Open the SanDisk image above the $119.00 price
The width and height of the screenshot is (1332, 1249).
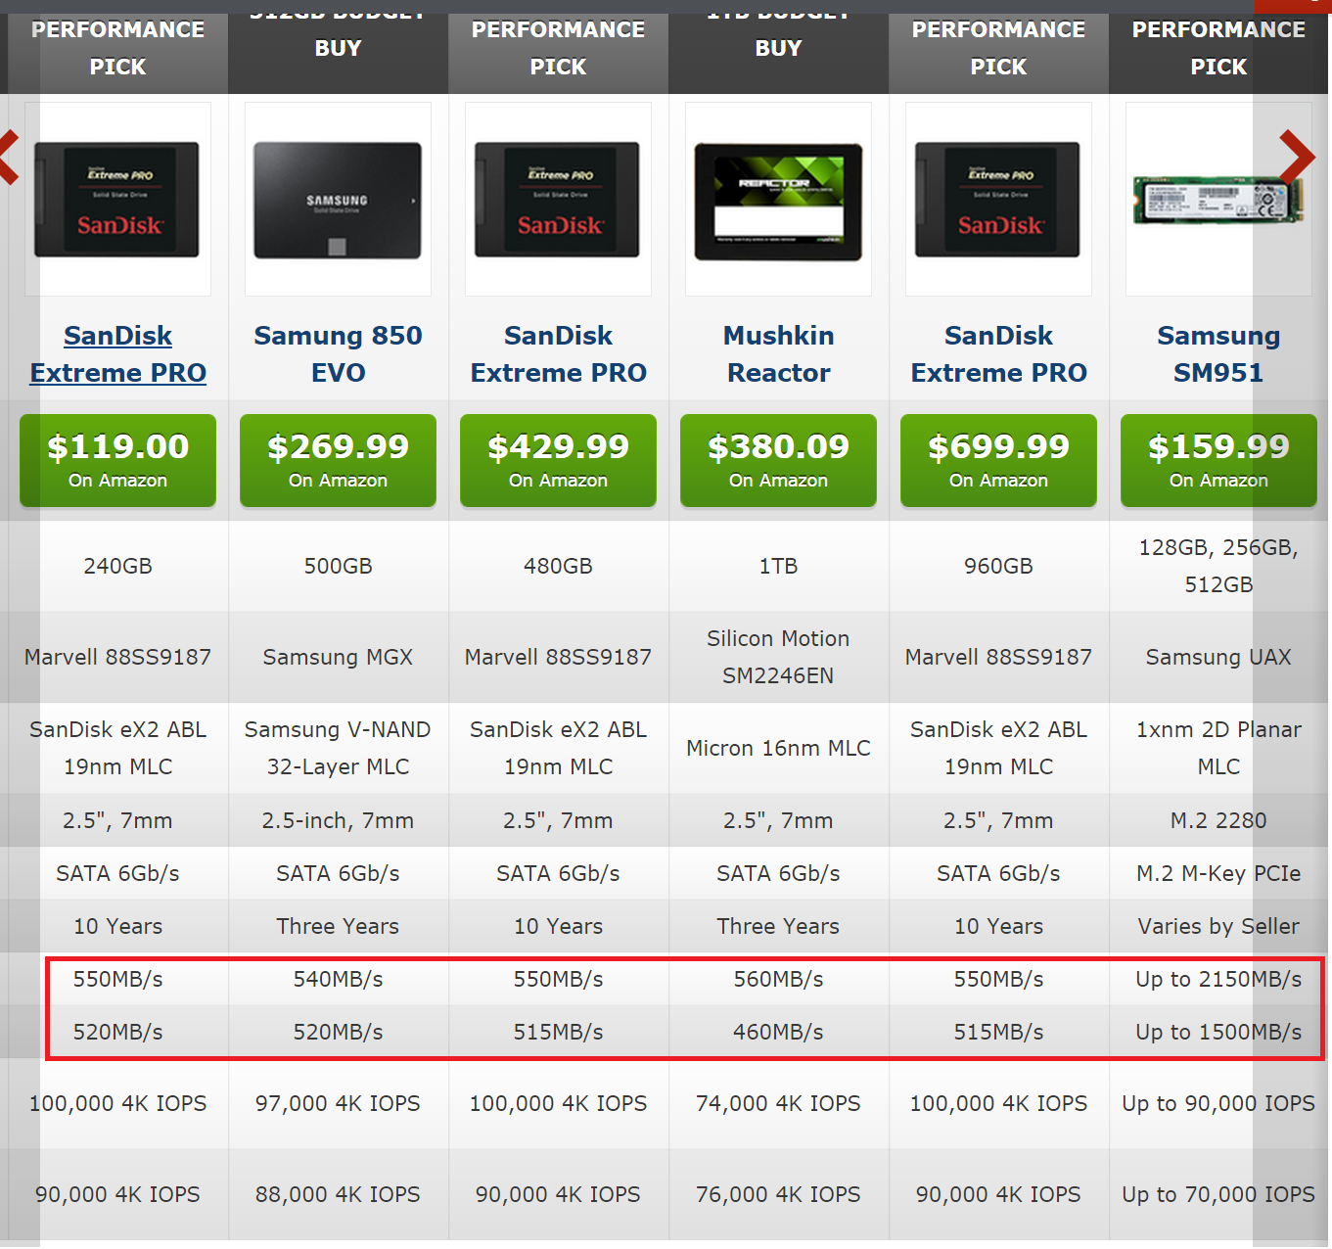pyautogui.click(x=117, y=200)
